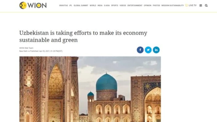217x122 pixels.
Task: Open Mission Sustainability page
Action: (173, 5)
